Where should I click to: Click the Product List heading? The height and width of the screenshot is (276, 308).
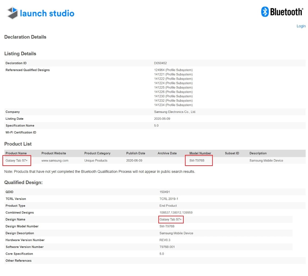pyautogui.click(x=18, y=144)
